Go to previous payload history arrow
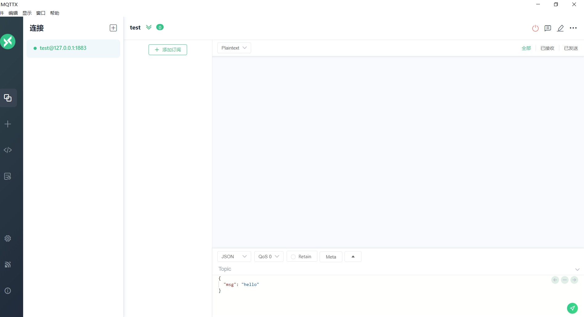This screenshot has height=317, width=584. (x=555, y=280)
